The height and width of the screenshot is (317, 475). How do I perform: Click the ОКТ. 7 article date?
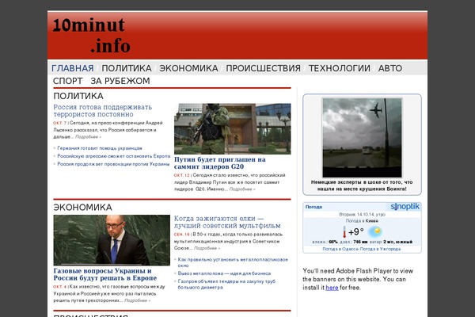[59, 123]
